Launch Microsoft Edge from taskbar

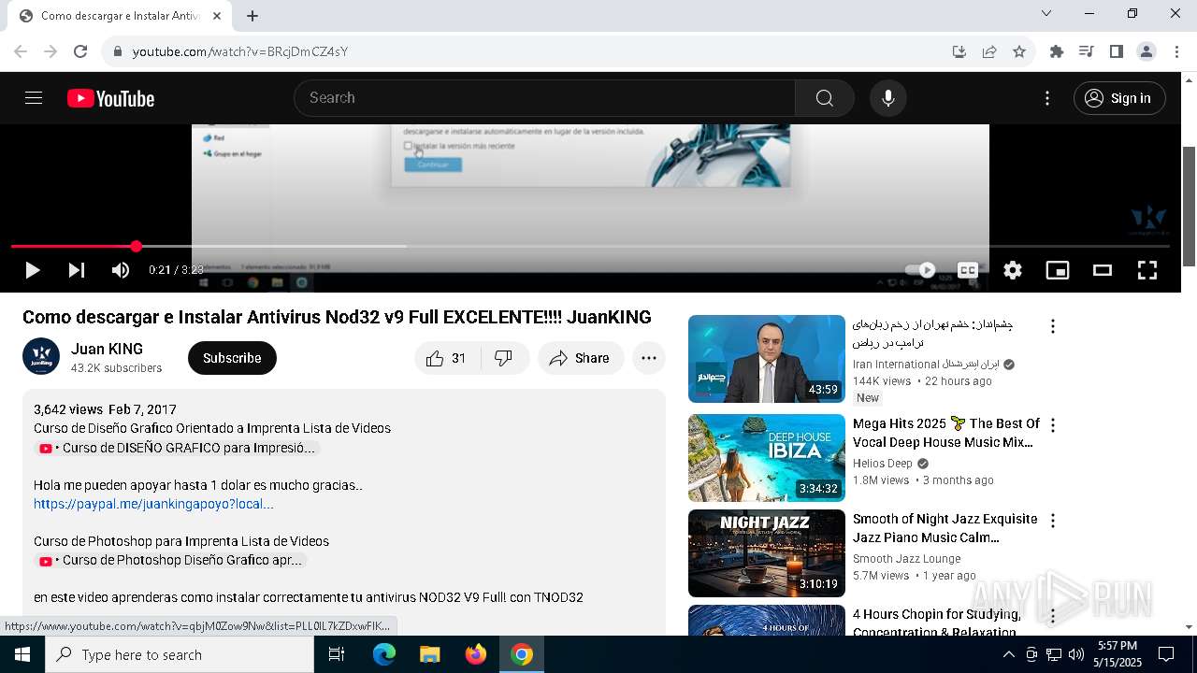[384, 654]
